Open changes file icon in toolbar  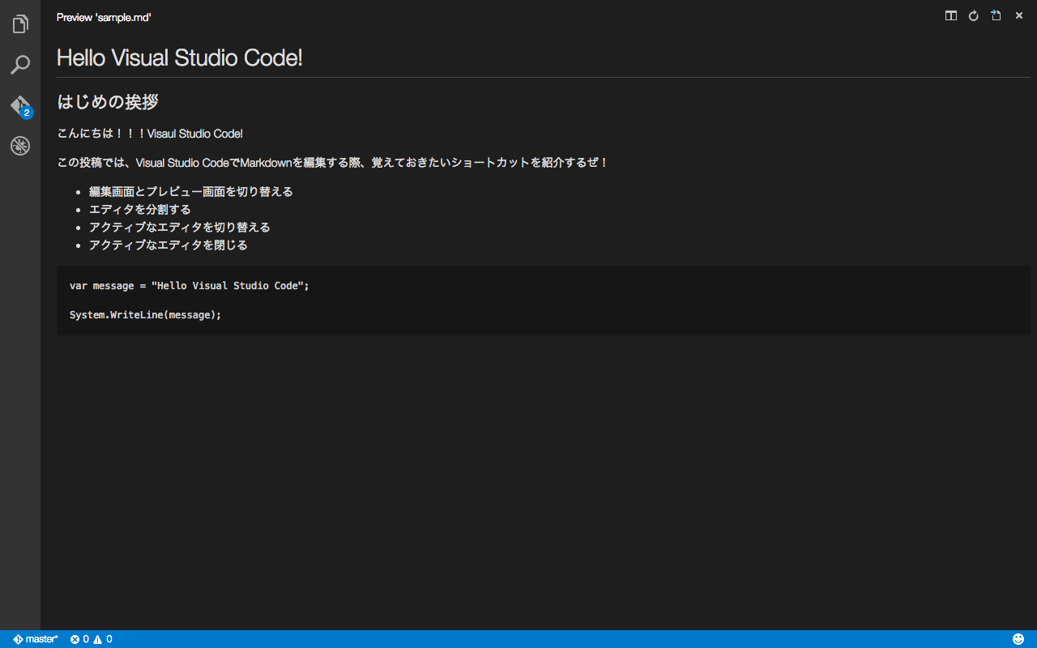pyautogui.click(x=996, y=15)
